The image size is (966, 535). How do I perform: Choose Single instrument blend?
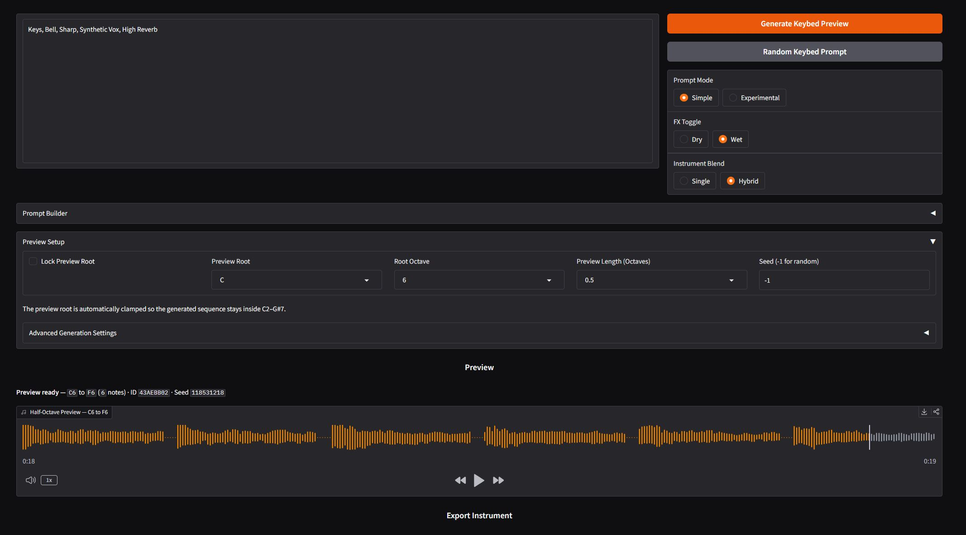[694, 181]
